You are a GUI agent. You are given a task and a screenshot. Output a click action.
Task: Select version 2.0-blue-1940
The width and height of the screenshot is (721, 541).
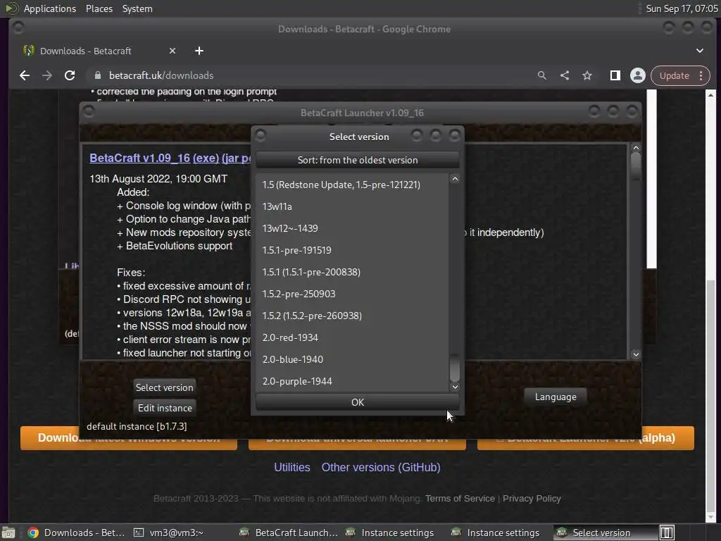tap(352, 359)
